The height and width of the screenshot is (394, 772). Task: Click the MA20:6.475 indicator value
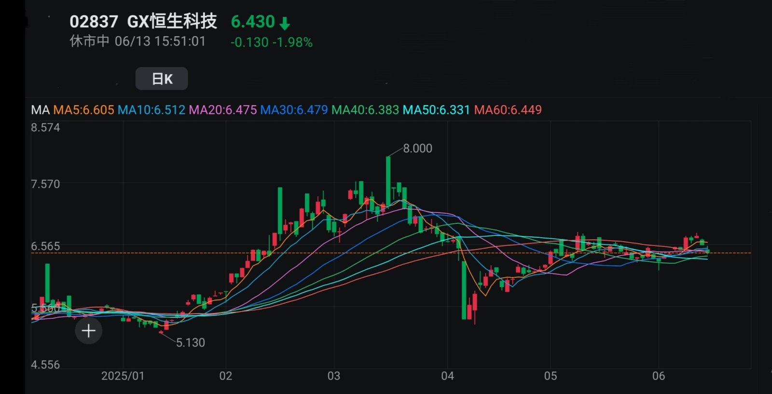point(223,110)
